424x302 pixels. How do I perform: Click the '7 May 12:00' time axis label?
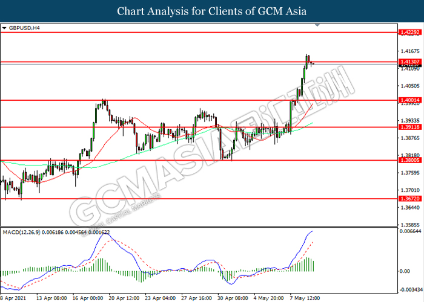click(x=305, y=298)
